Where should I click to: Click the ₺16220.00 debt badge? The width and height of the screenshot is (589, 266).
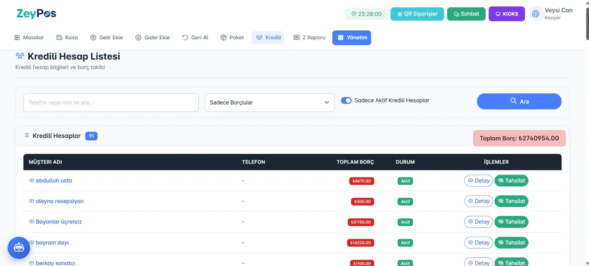(x=360, y=243)
